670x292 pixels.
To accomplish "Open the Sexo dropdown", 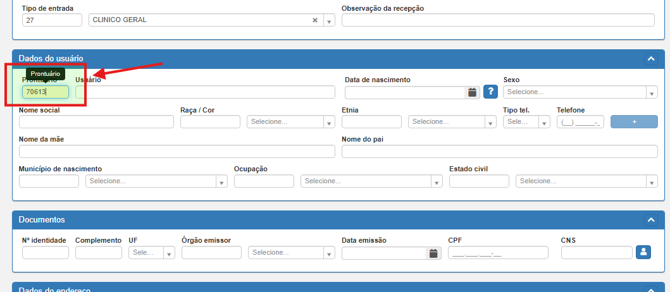I will coord(580,92).
